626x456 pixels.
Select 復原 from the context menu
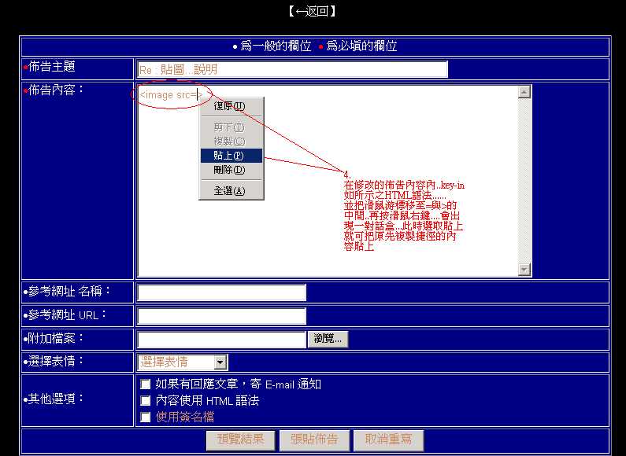point(230,106)
